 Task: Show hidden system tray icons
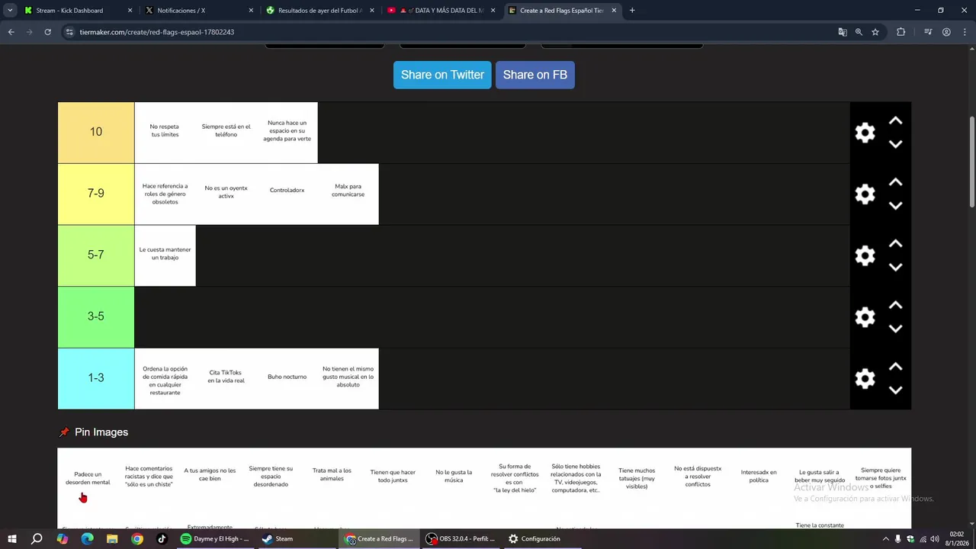pos(885,539)
